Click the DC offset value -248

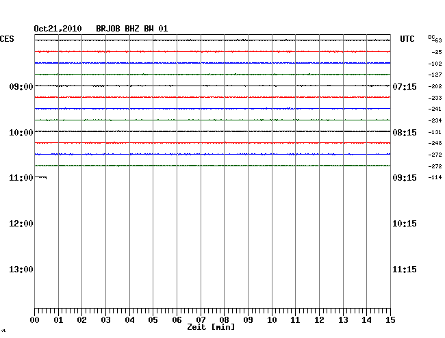tap(435, 143)
